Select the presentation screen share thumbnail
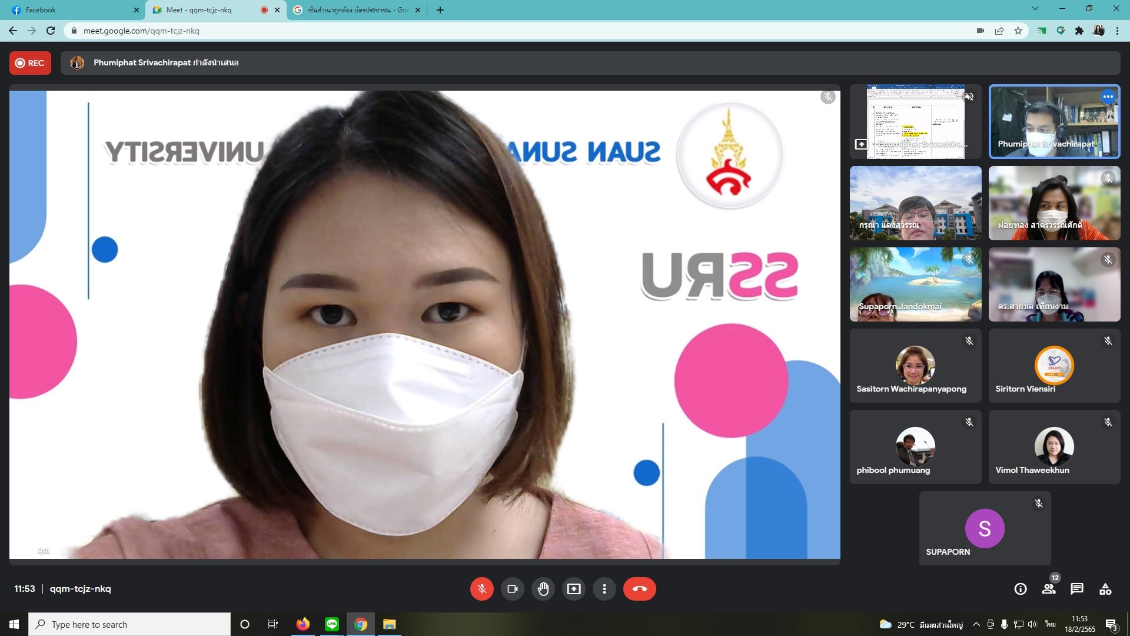This screenshot has height=636, width=1130. [x=915, y=122]
